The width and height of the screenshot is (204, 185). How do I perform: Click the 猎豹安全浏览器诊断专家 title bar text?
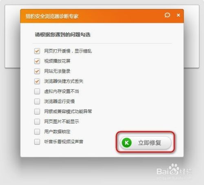click(52, 16)
